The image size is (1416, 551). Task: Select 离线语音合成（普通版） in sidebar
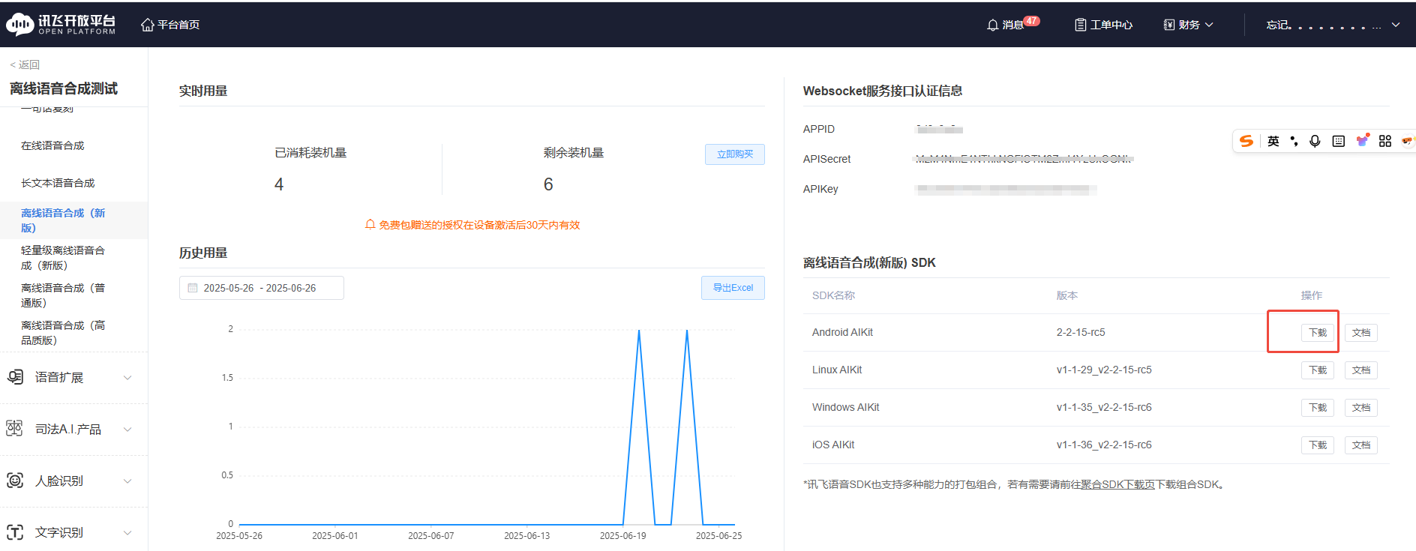[63, 295]
